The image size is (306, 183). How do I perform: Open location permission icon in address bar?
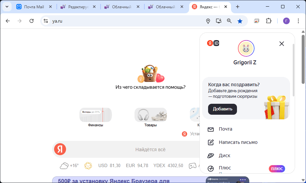pos(208,21)
